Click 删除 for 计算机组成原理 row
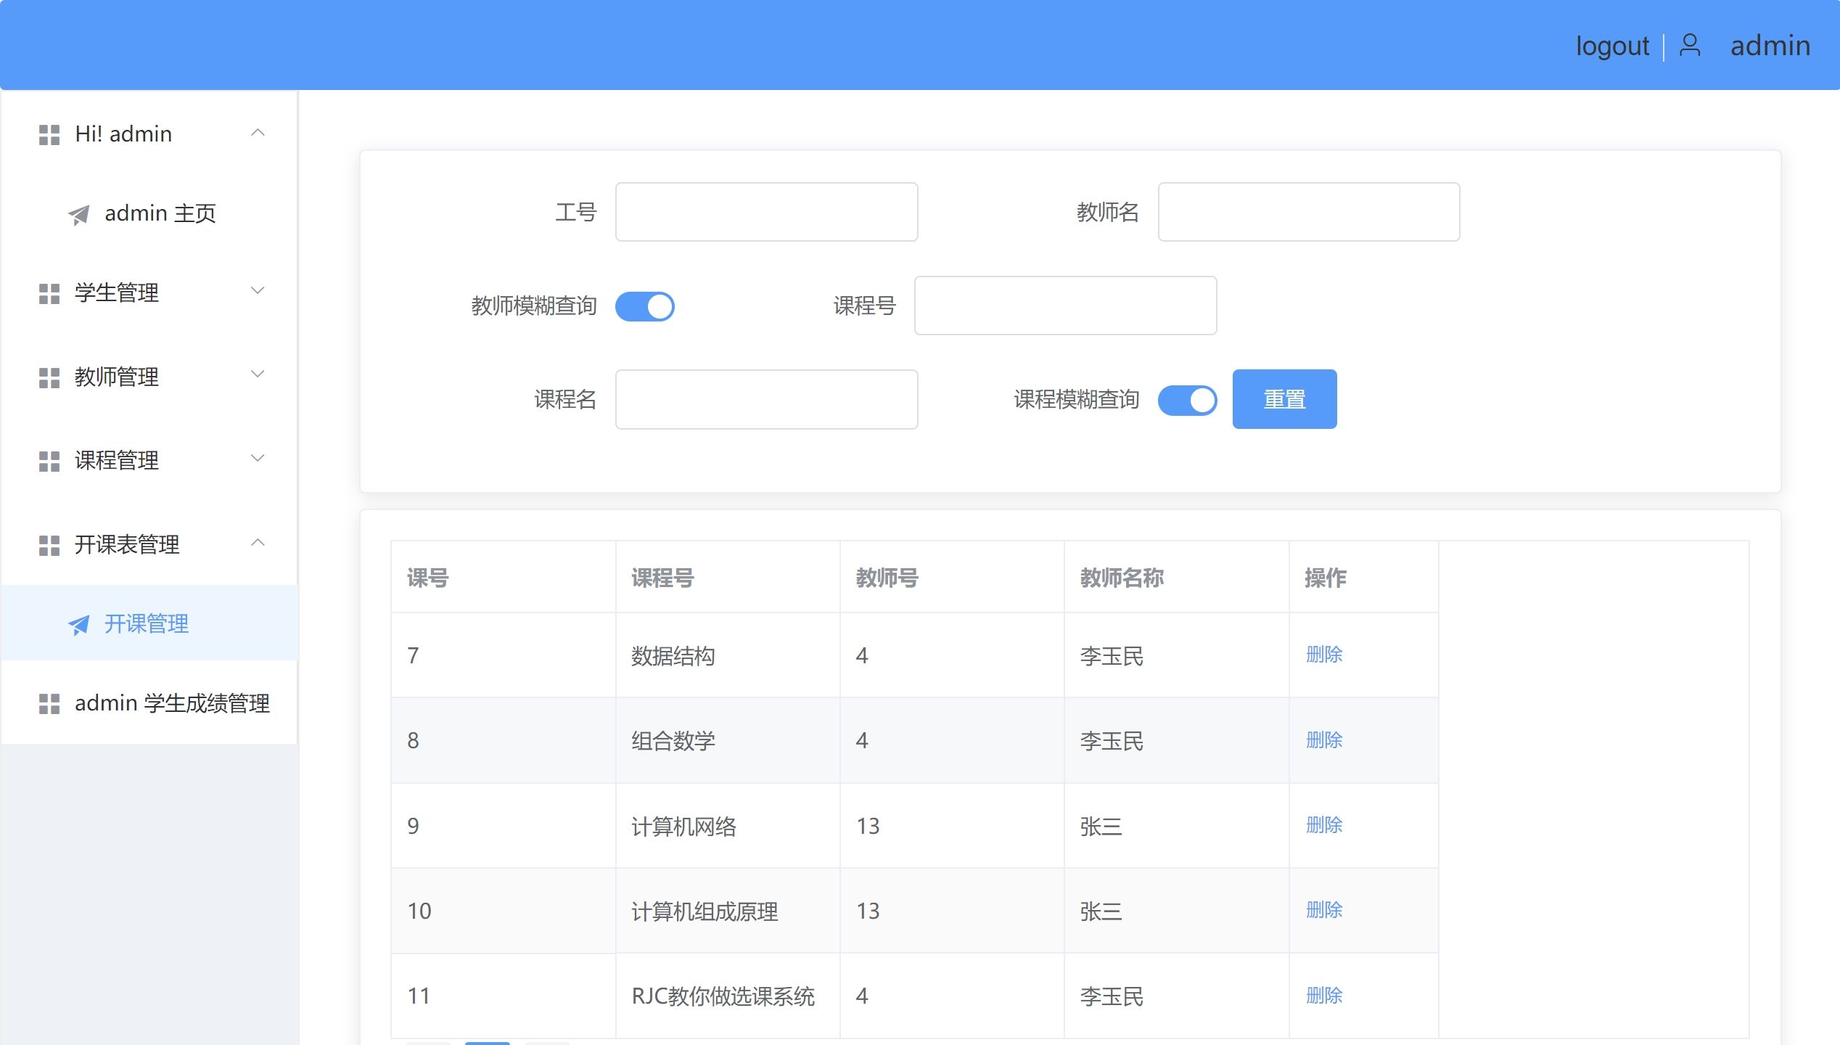Image resolution: width=1840 pixels, height=1045 pixels. click(x=1324, y=910)
